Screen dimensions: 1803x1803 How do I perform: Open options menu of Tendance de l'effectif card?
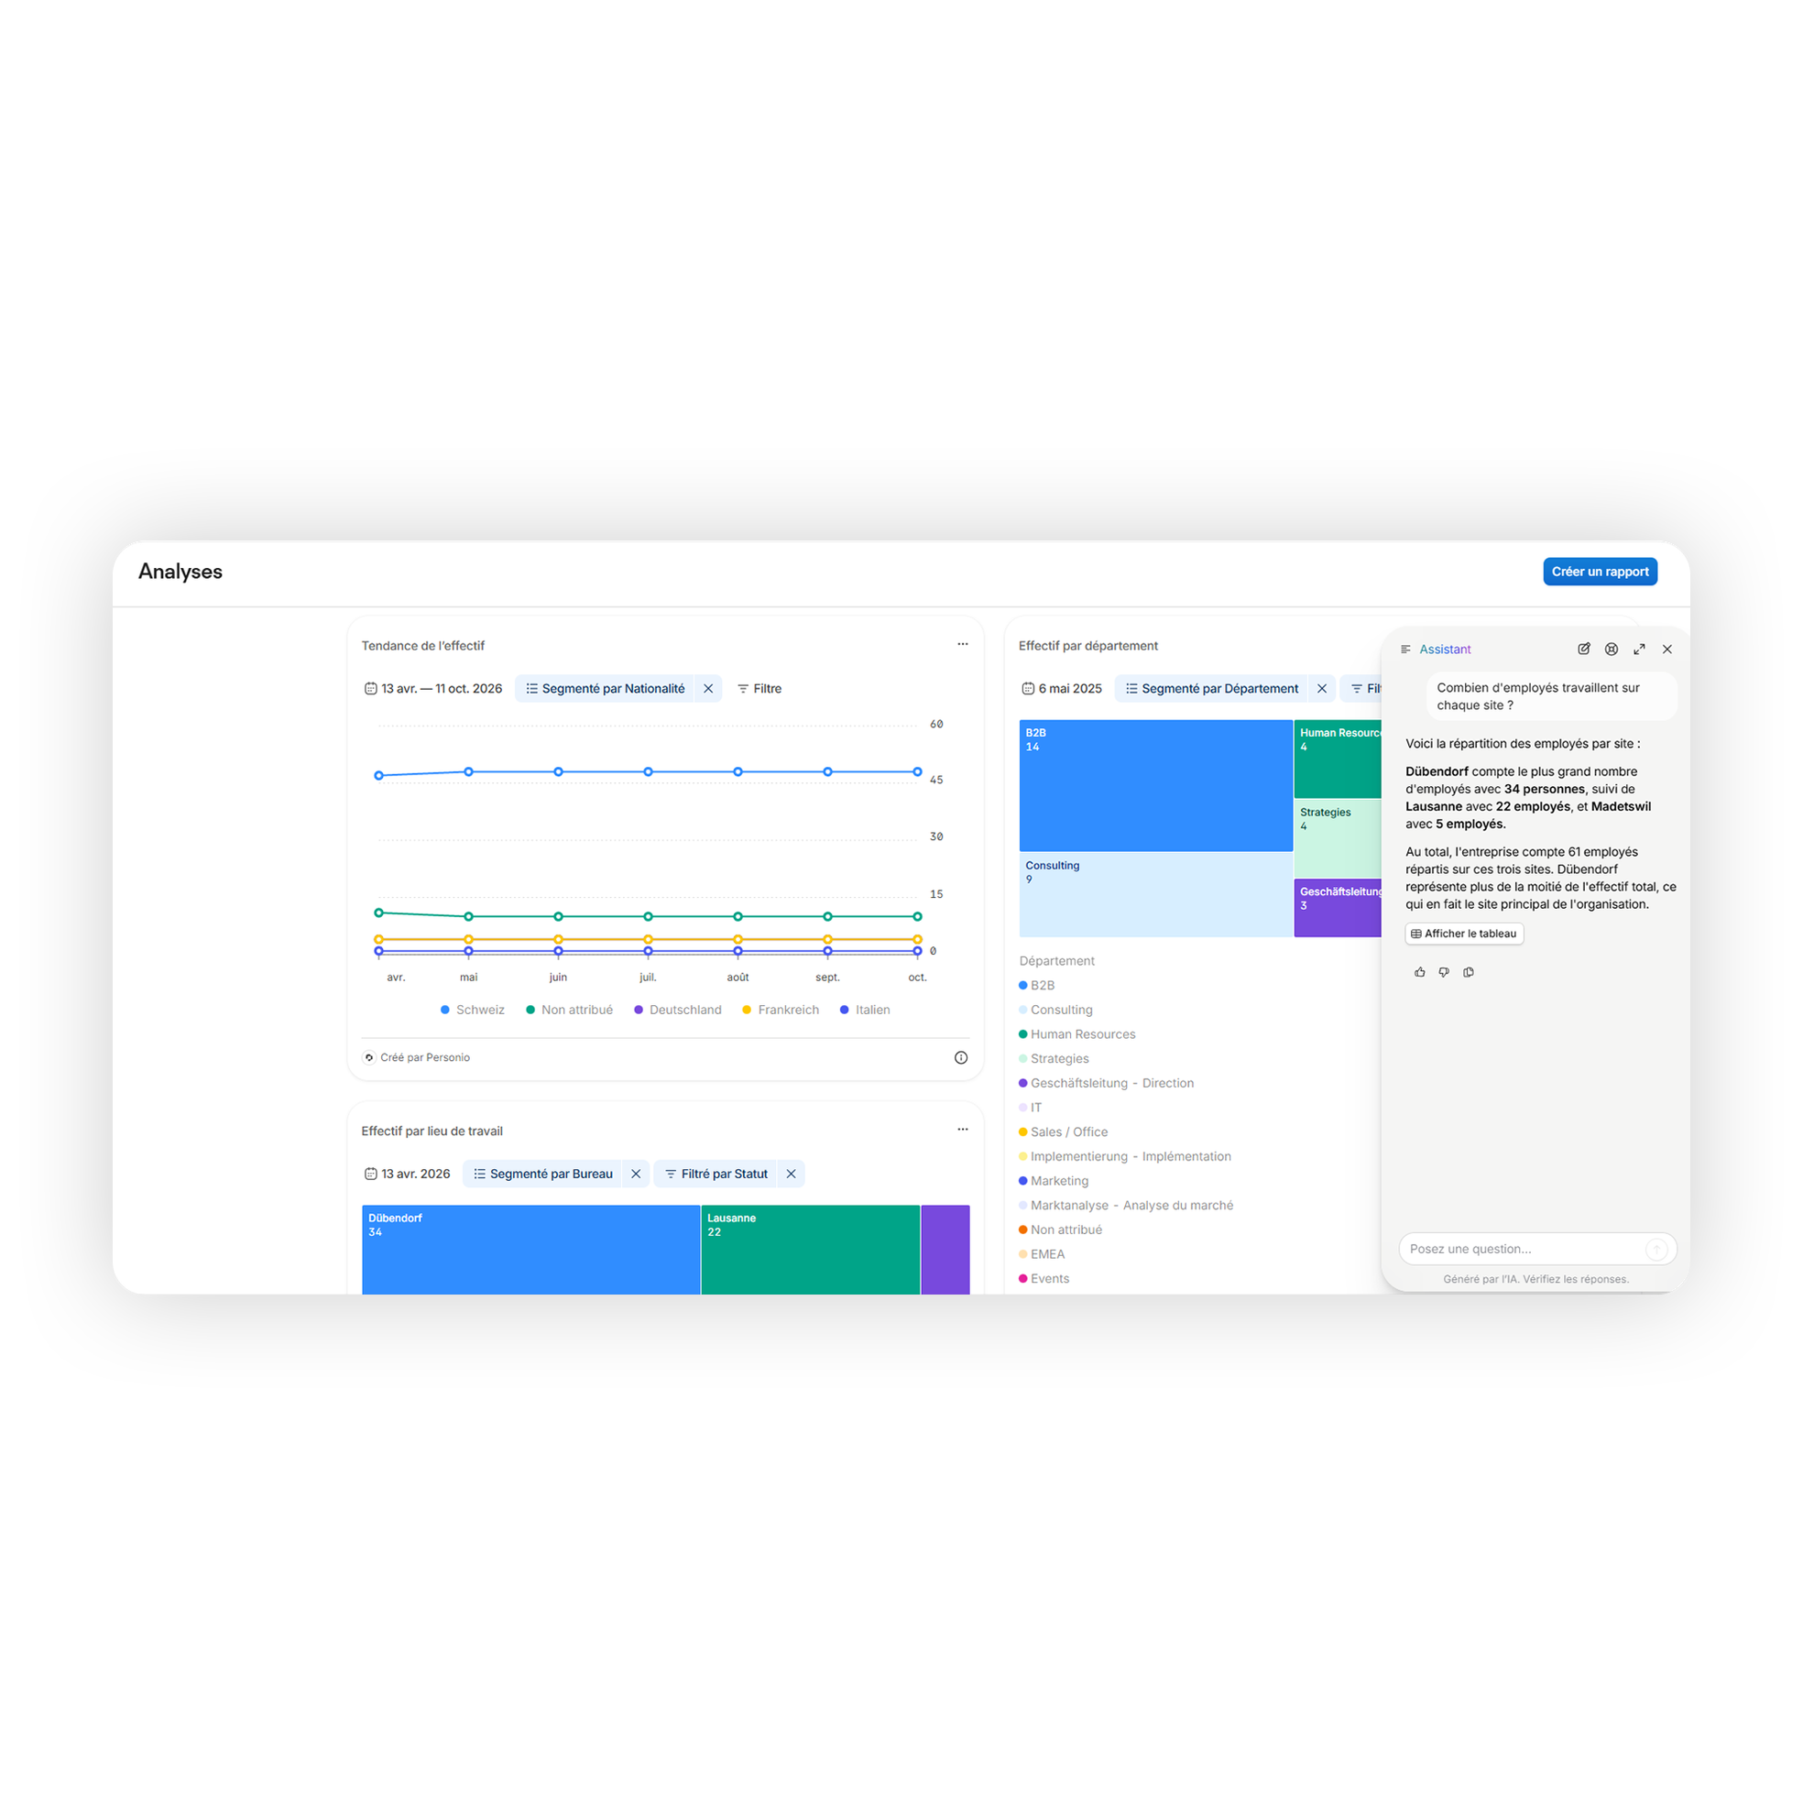(x=962, y=644)
